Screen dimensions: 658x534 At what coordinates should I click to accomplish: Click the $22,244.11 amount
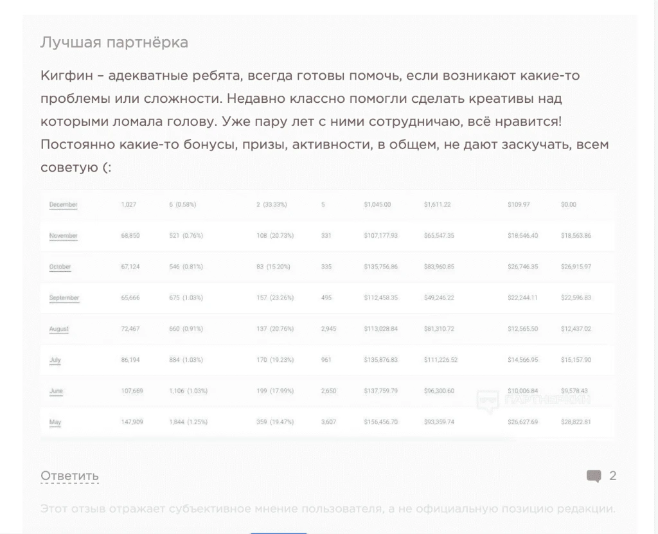[522, 298]
